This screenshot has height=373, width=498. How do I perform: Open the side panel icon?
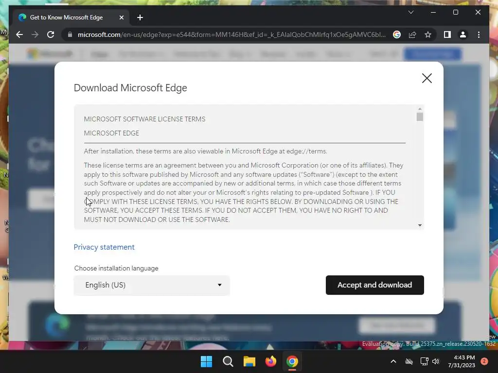coord(447,34)
